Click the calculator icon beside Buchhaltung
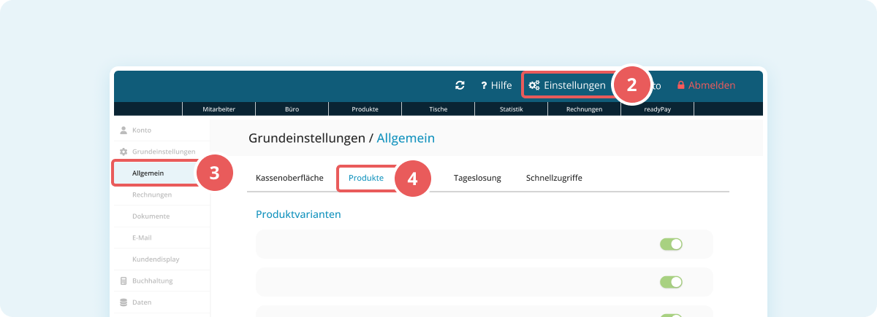 124,281
